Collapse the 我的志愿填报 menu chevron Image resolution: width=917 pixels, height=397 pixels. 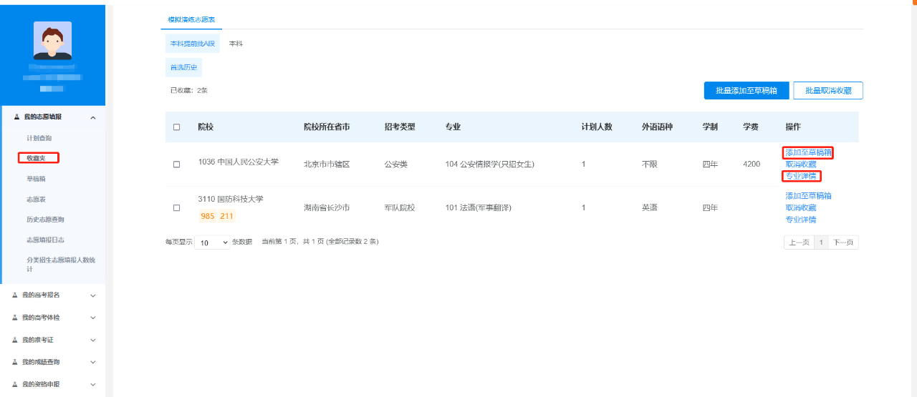point(93,117)
